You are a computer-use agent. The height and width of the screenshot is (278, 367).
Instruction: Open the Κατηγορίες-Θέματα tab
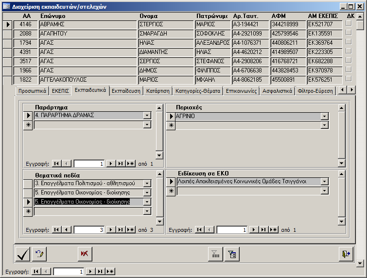coord(198,91)
